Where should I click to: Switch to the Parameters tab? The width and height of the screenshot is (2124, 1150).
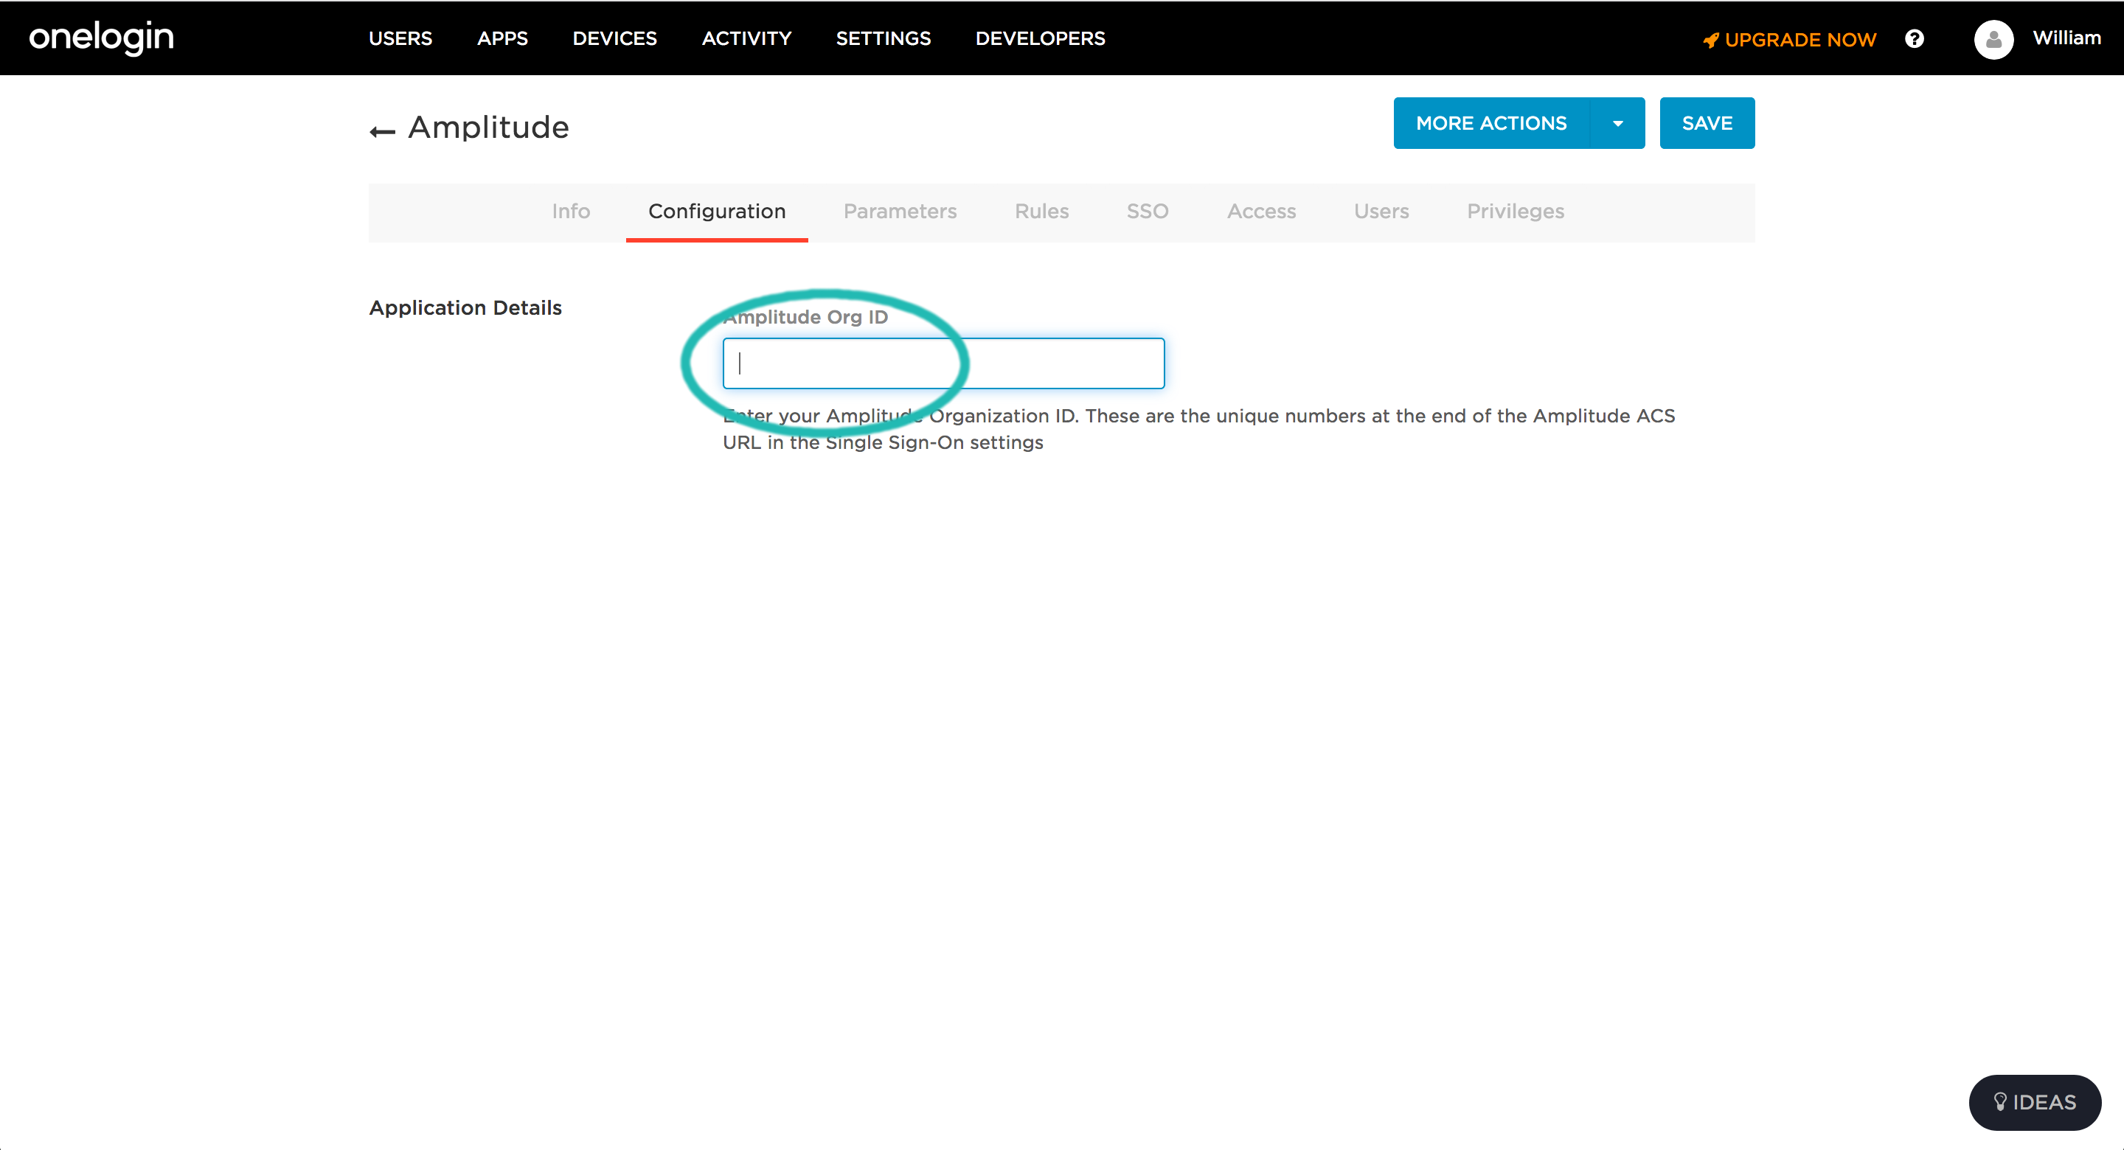pos(900,211)
